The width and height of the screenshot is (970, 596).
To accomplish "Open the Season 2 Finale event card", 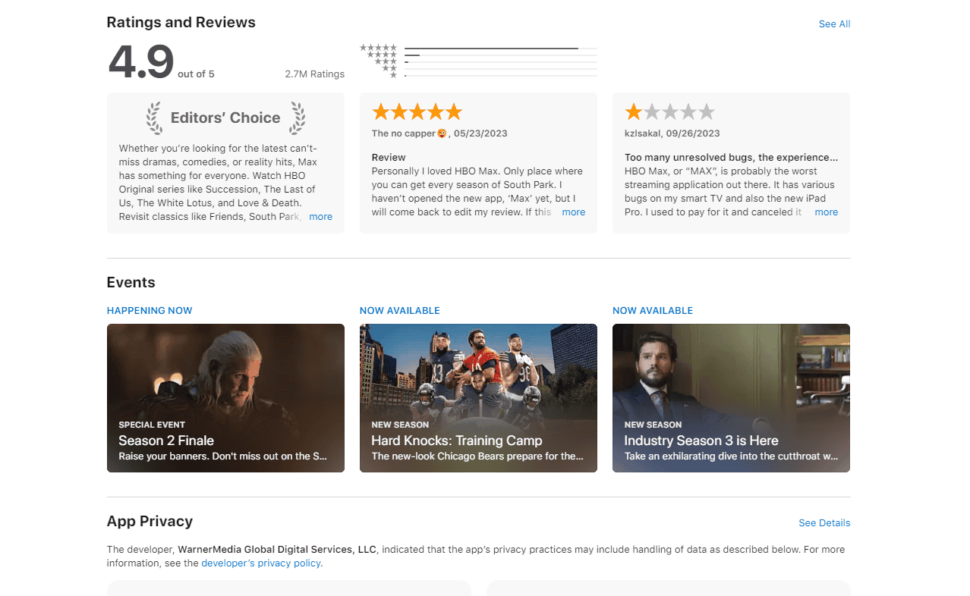I will [225, 398].
